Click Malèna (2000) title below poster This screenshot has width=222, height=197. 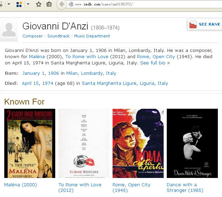[x=20, y=185]
